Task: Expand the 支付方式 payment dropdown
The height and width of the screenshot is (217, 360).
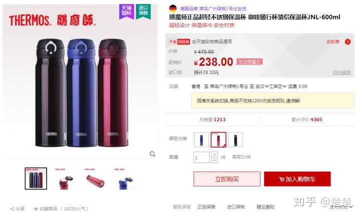Action: click(x=341, y=207)
